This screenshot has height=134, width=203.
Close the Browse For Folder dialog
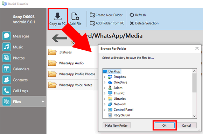tap(197, 49)
